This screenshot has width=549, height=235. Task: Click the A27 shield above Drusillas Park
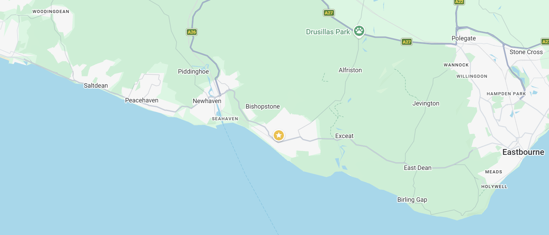click(x=329, y=13)
